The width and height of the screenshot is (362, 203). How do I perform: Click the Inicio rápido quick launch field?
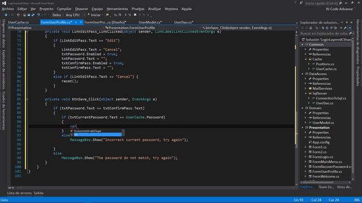(321, 3)
